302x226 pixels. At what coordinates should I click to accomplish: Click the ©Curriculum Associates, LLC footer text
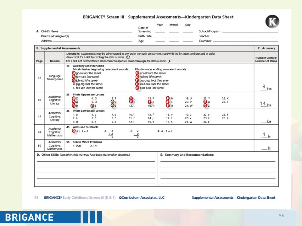[x=142, y=197]
